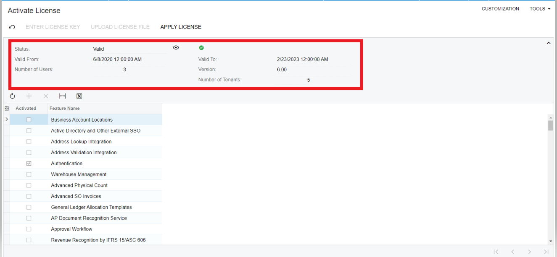
Task: Export feature list using the Excel icon
Action: [x=79, y=96]
